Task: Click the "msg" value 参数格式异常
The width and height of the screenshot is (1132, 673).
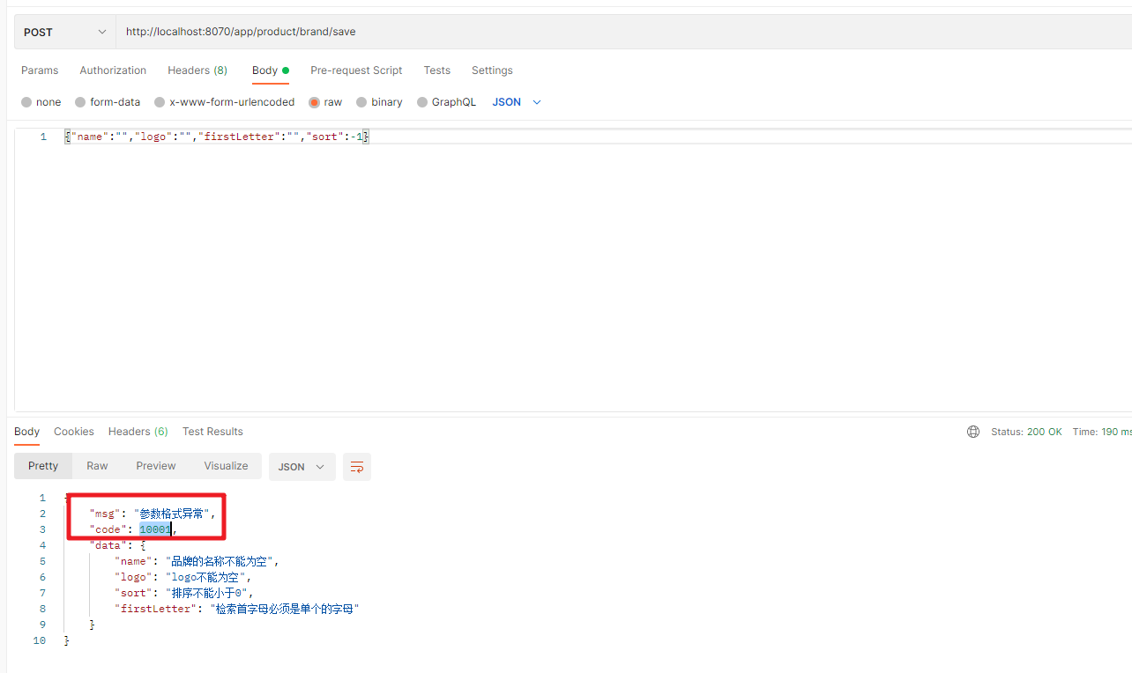Action: tap(172, 514)
